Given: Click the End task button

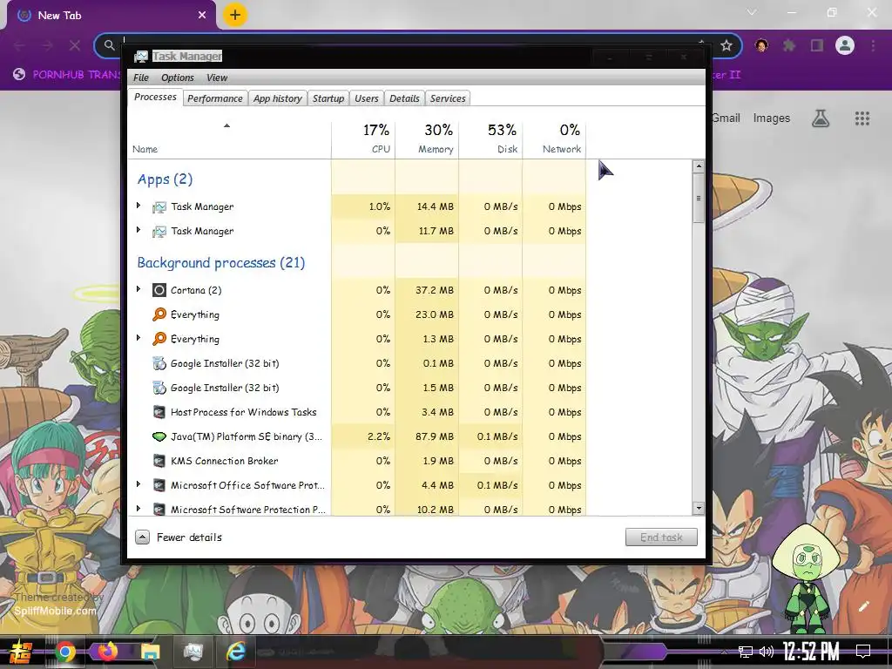Looking at the screenshot, I should (661, 537).
